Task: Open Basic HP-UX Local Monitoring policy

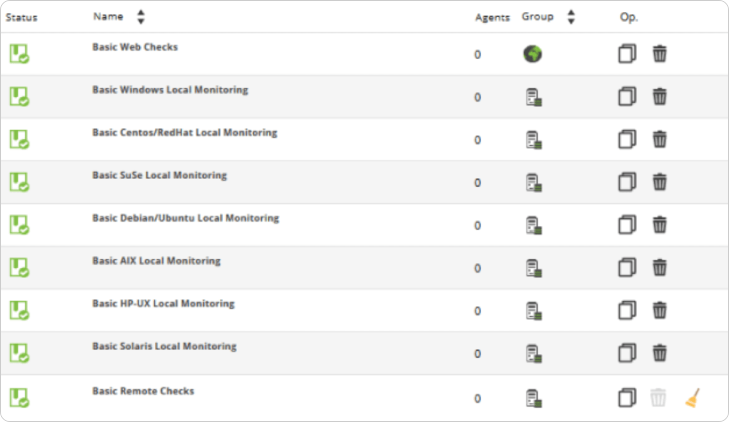Action: [164, 303]
